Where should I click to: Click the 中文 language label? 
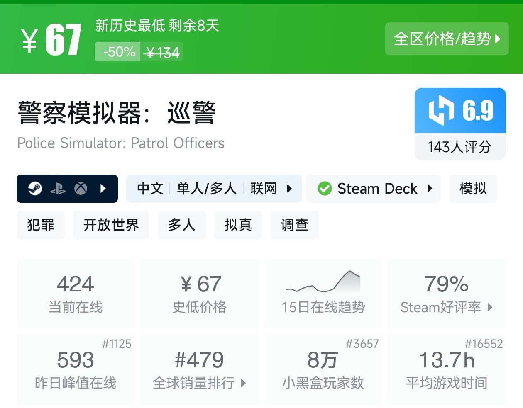pyautogui.click(x=150, y=189)
